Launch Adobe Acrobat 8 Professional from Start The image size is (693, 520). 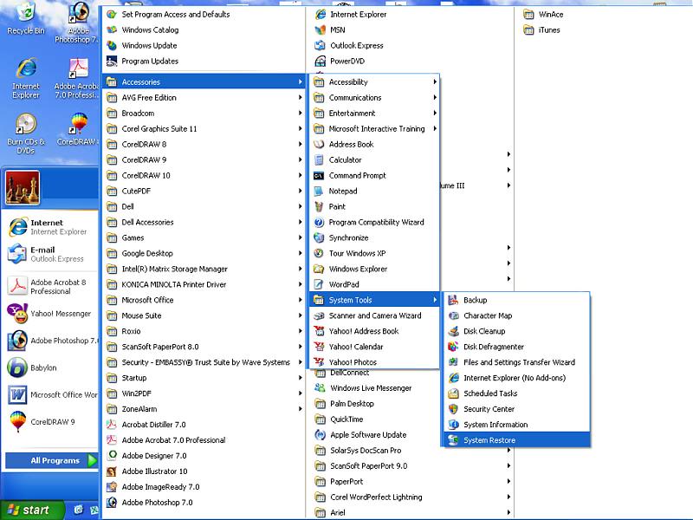51,287
